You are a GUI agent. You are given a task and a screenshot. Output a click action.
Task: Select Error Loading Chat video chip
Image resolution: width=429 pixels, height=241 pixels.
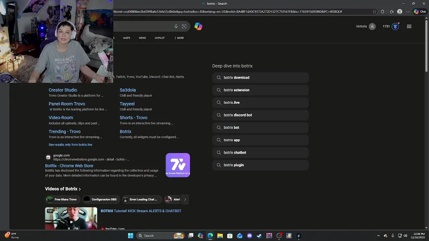[142, 199]
